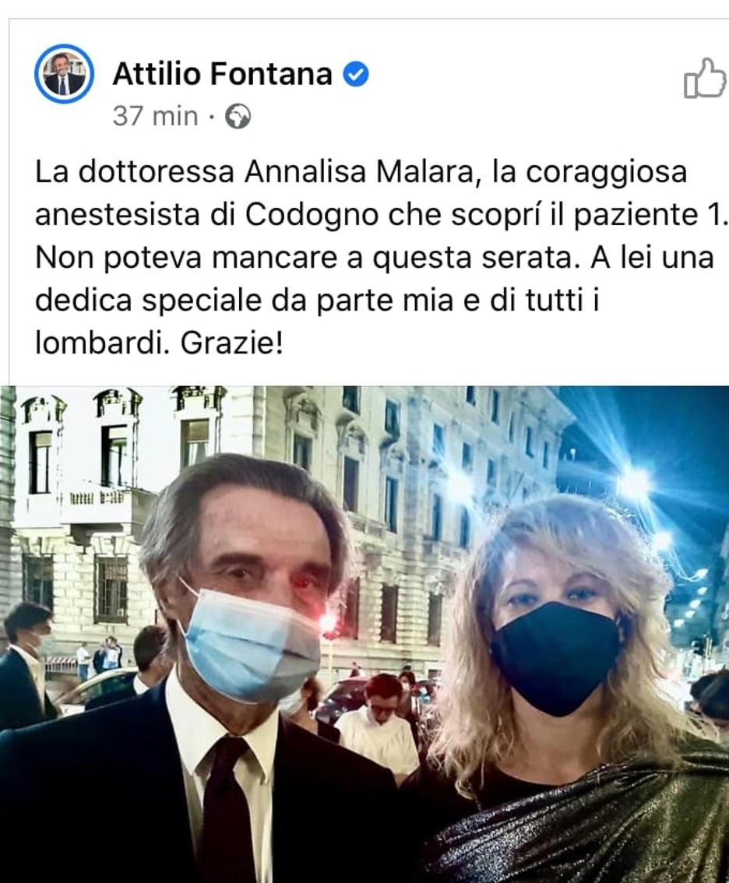Image resolution: width=729 pixels, height=883 pixels.
Task: Click the word Grazie! ending the post
Action: coord(231,343)
